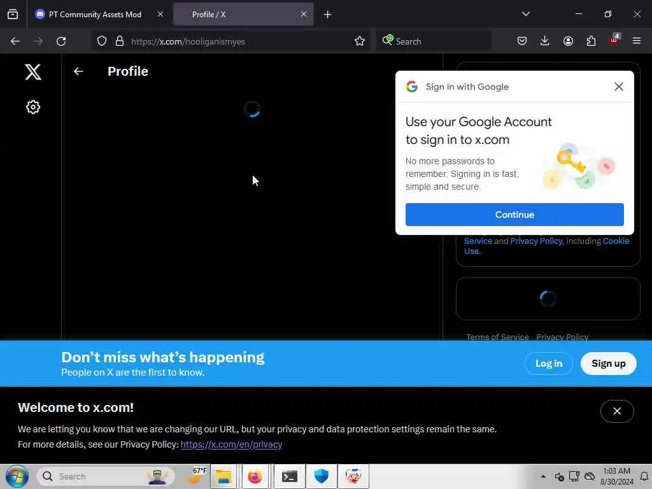652x489 pixels.
Task: Open Firefox View icon
Action: pyautogui.click(x=13, y=14)
